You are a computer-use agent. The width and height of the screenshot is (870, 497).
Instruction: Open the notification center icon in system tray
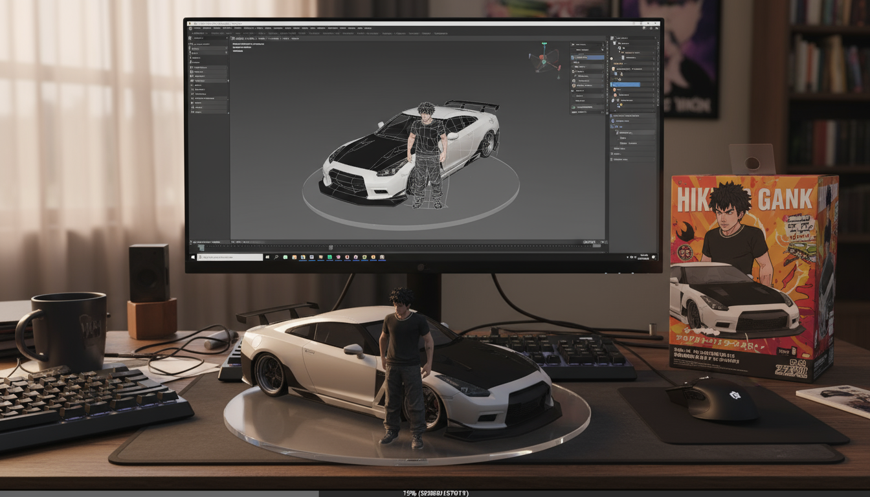654,257
